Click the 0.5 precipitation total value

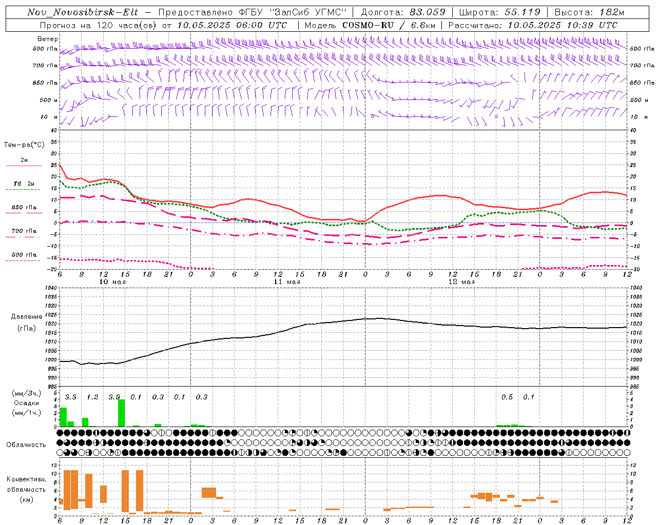(507, 397)
